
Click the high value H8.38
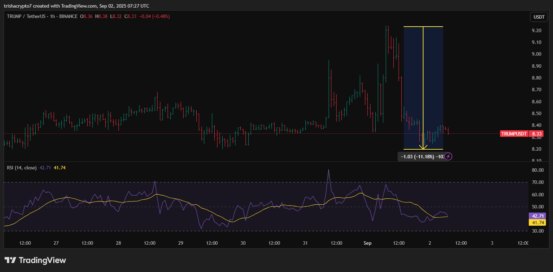click(101, 16)
